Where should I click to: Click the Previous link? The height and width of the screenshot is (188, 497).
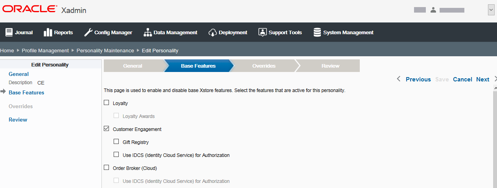pos(418,79)
